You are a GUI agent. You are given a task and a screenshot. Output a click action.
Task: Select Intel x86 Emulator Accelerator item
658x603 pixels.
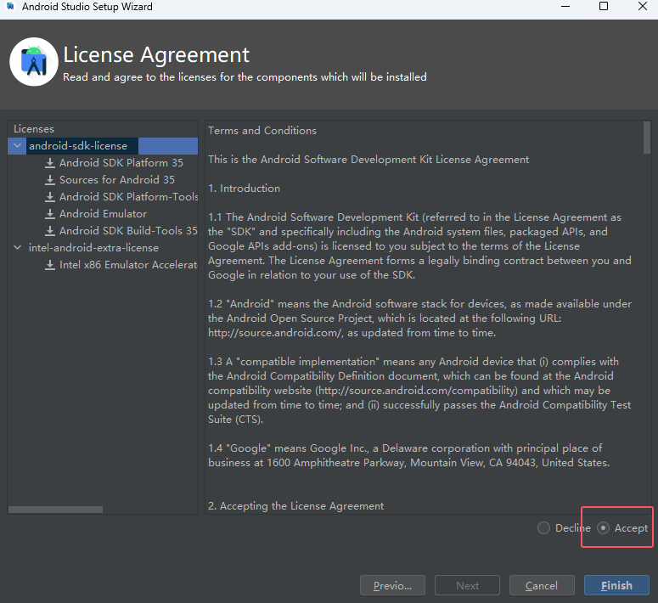[128, 265]
